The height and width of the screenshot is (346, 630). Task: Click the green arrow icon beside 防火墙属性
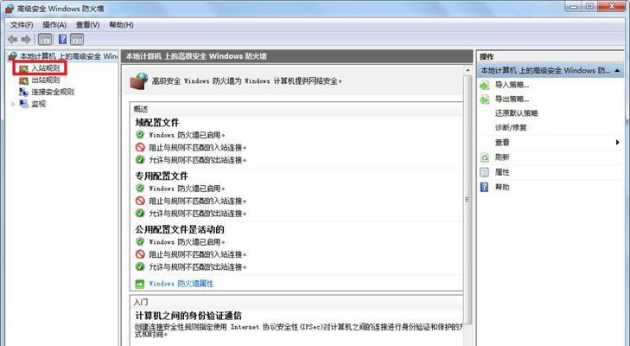point(139,284)
